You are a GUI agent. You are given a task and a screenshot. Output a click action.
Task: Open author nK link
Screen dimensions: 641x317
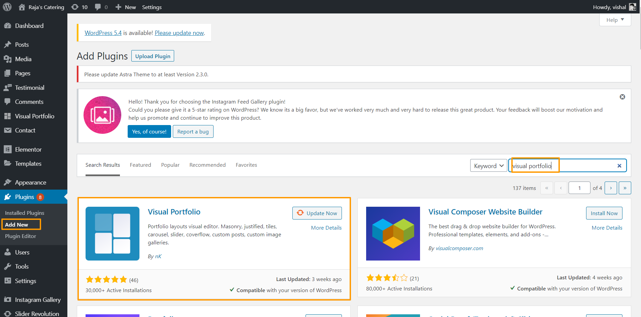[158, 256]
